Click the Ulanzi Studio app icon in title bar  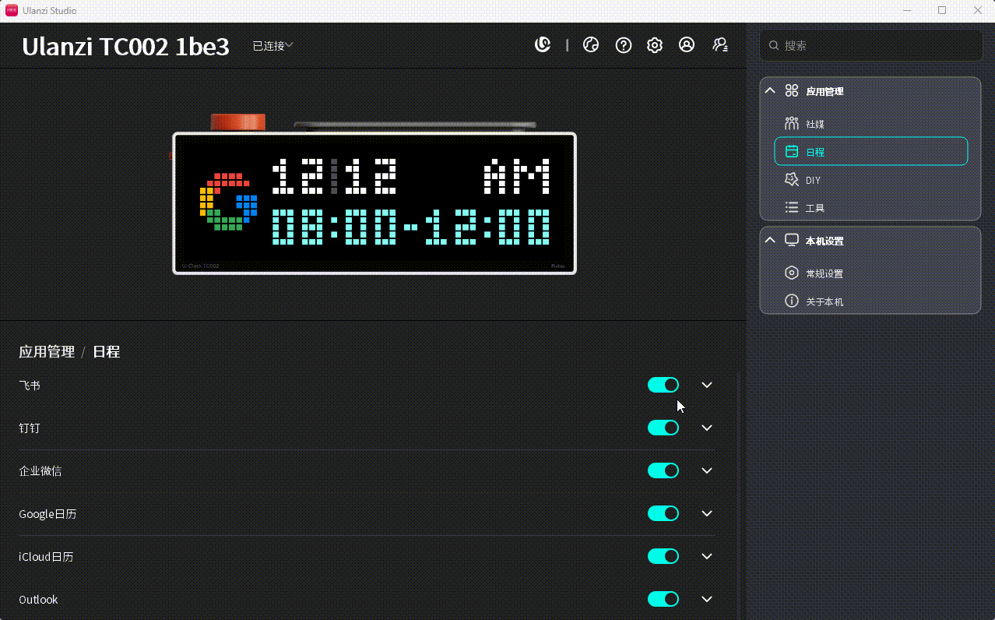pyautogui.click(x=12, y=10)
